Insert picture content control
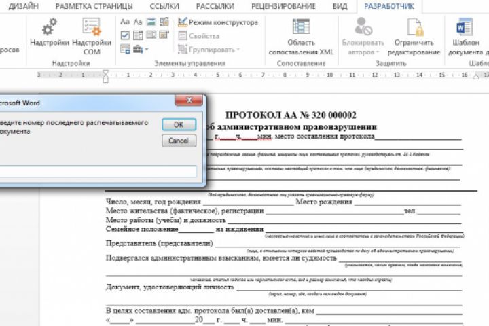The width and height of the screenshot is (489, 326). pyautogui.click(x=151, y=22)
